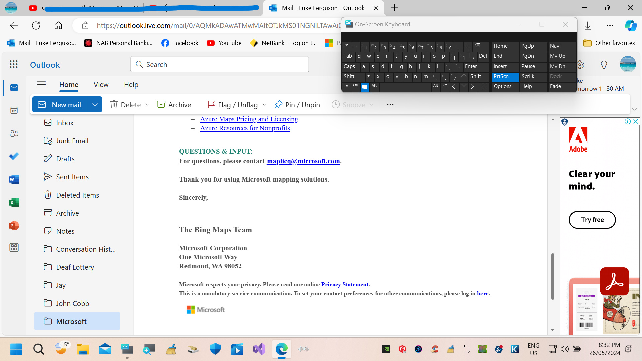Click the message pane vertical scrollbar thumb
The width and height of the screenshot is (642, 361).
[553, 276]
